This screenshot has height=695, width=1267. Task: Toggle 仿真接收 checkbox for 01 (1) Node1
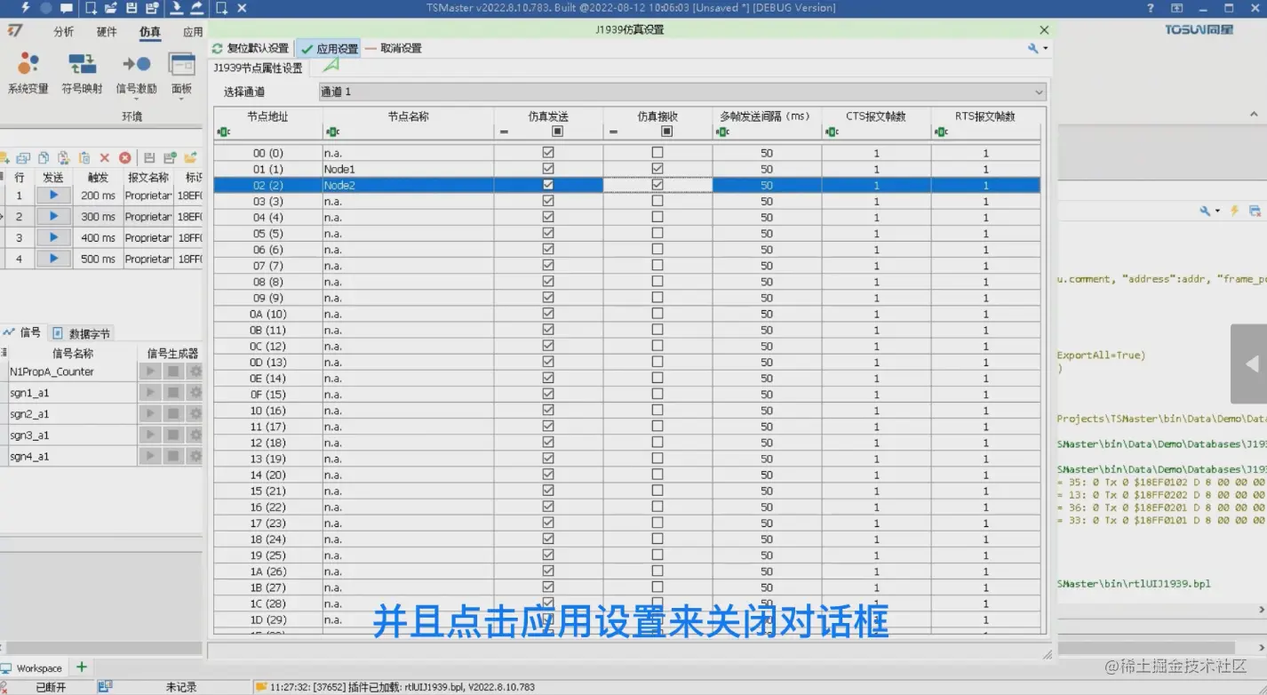[657, 168]
